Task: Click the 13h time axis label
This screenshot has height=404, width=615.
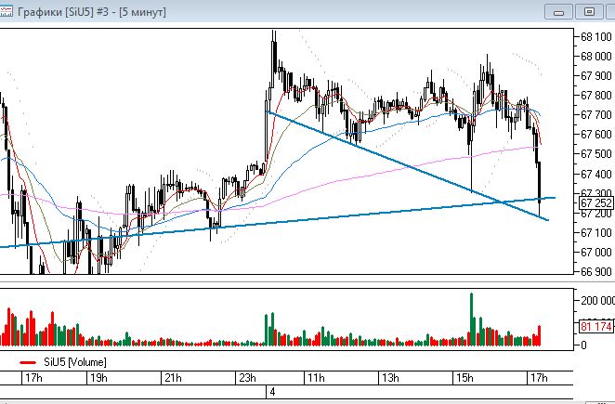Action: [x=390, y=378]
